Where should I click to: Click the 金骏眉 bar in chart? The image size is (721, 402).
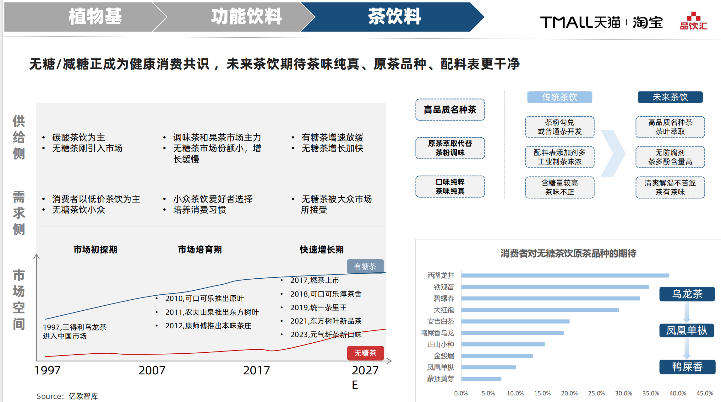[497, 356]
